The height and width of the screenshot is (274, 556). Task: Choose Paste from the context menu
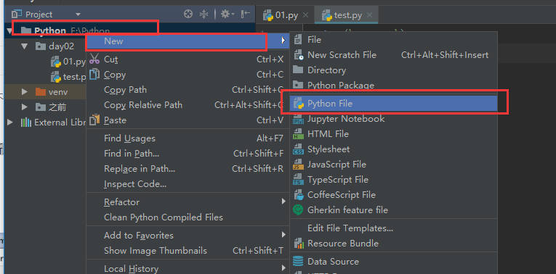pyautogui.click(x=188, y=120)
